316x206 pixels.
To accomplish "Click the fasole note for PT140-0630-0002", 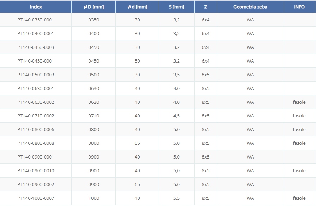I will pos(299,102).
